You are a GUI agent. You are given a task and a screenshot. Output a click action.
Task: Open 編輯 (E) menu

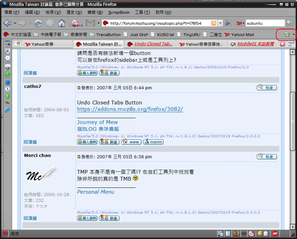pos(32,12)
